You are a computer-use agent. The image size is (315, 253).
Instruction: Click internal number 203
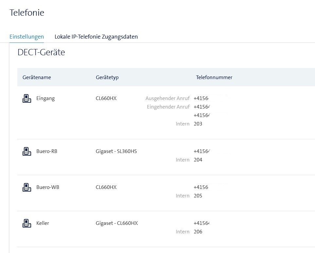(x=198, y=124)
